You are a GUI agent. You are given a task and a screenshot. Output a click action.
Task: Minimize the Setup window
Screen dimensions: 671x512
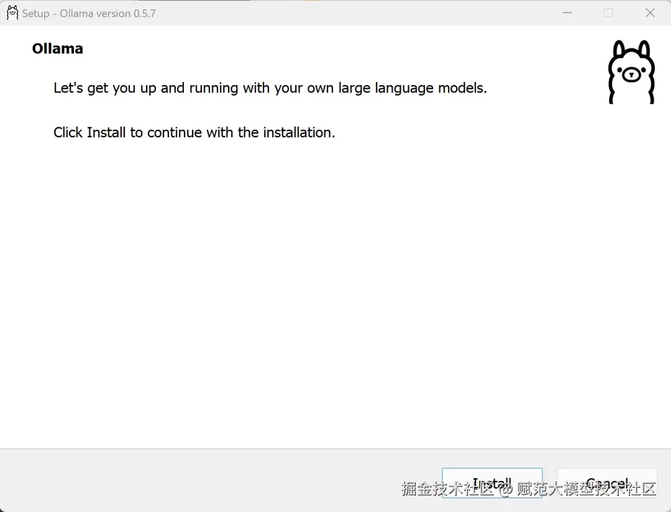coord(567,13)
